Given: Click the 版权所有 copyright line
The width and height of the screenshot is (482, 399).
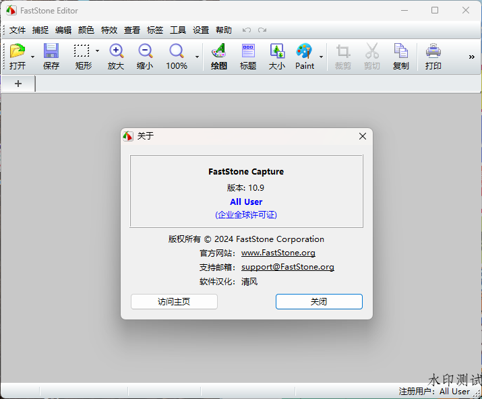Looking at the screenshot, I should click(x=246, y=239).
